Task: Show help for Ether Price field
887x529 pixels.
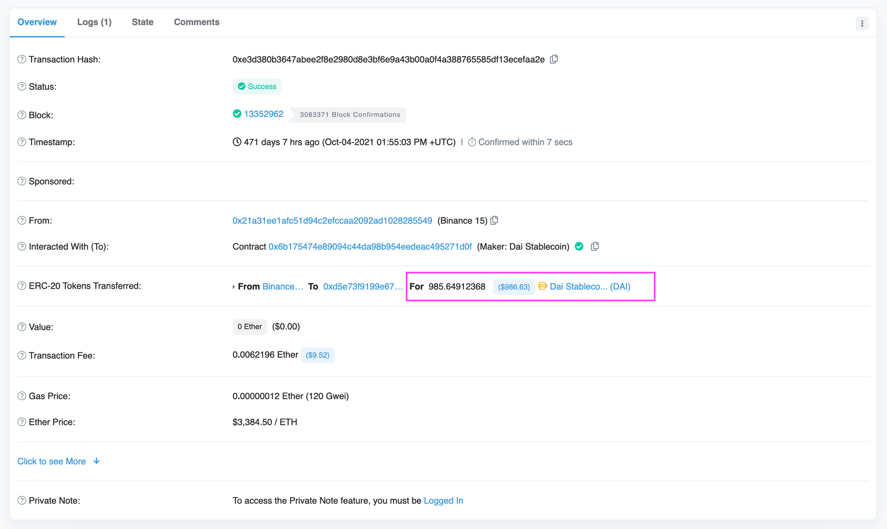Action: click(x=22, y=422)
